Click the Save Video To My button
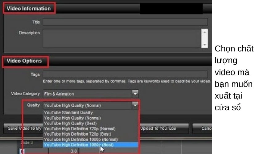The height and width of the screenshot is (154, 259). 23,128
